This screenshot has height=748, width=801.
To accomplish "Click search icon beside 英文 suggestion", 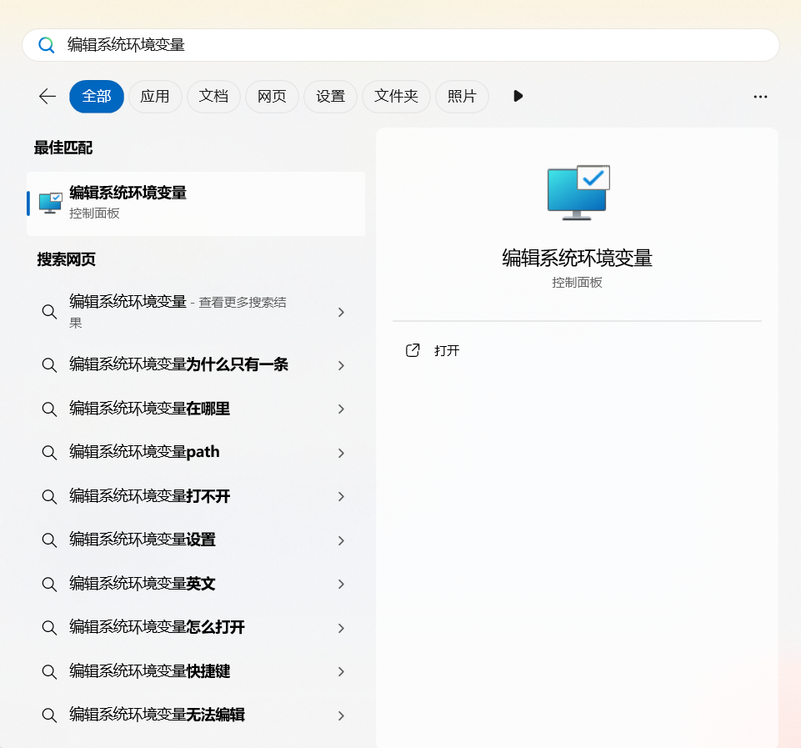I will coord(49,584).
